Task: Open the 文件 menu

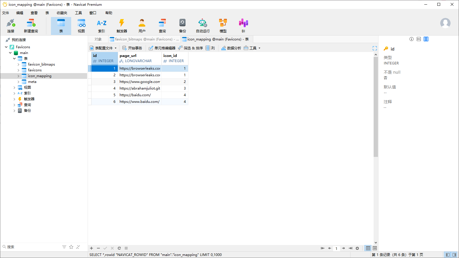Action: 5,13
